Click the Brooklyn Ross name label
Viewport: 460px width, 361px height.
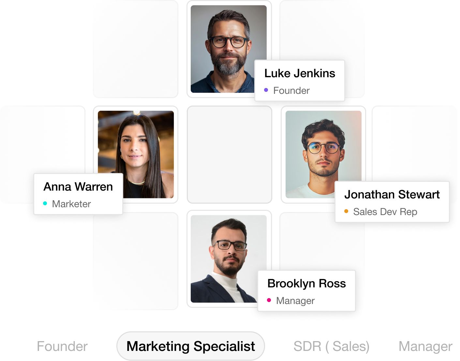[x=306, y=283]
